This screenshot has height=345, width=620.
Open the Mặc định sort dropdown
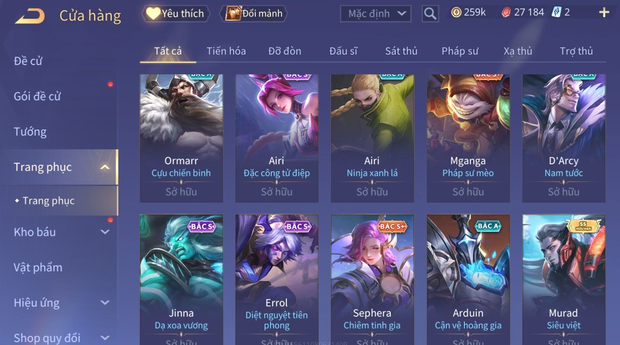coord(376,14)
